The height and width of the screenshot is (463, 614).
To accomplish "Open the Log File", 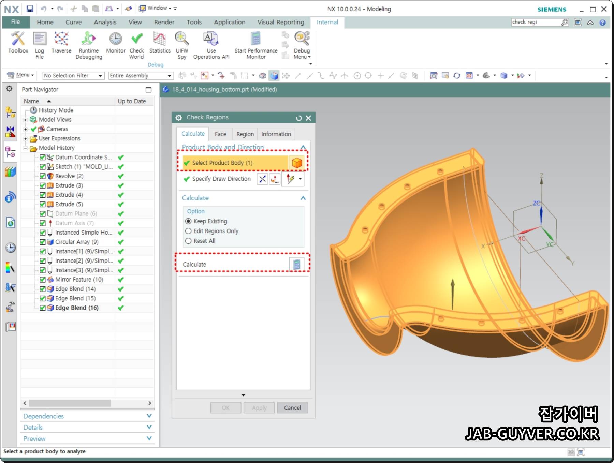I will (x=40, y=45).
